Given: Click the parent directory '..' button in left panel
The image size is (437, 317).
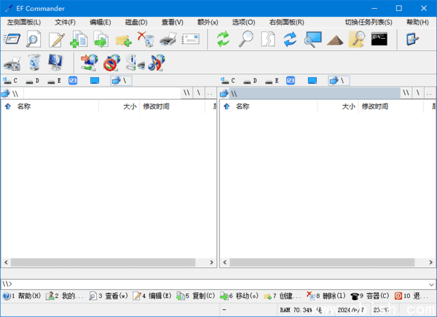Looking at the screenshot, I should pos(210,93).
